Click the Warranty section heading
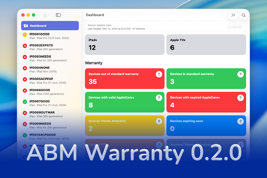This screenshot has width=267, height=178. pos(94,63)
